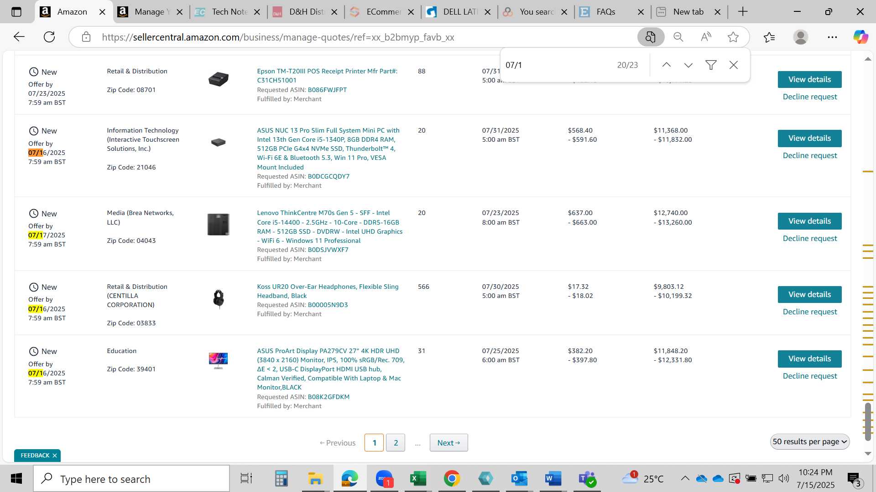This screenshot has height=492, width=876.
Task: Close the New tab tab
Action: pos(718,12)
